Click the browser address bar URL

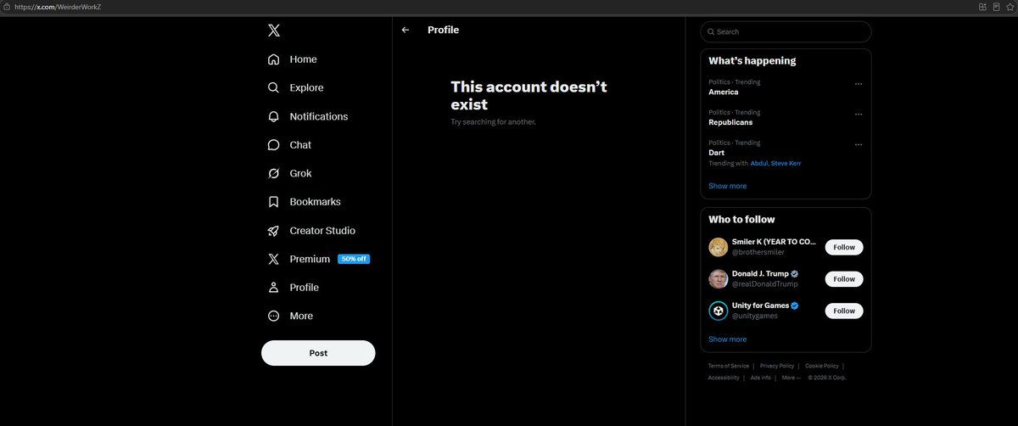pyautogui.click(x=57, y=7)
